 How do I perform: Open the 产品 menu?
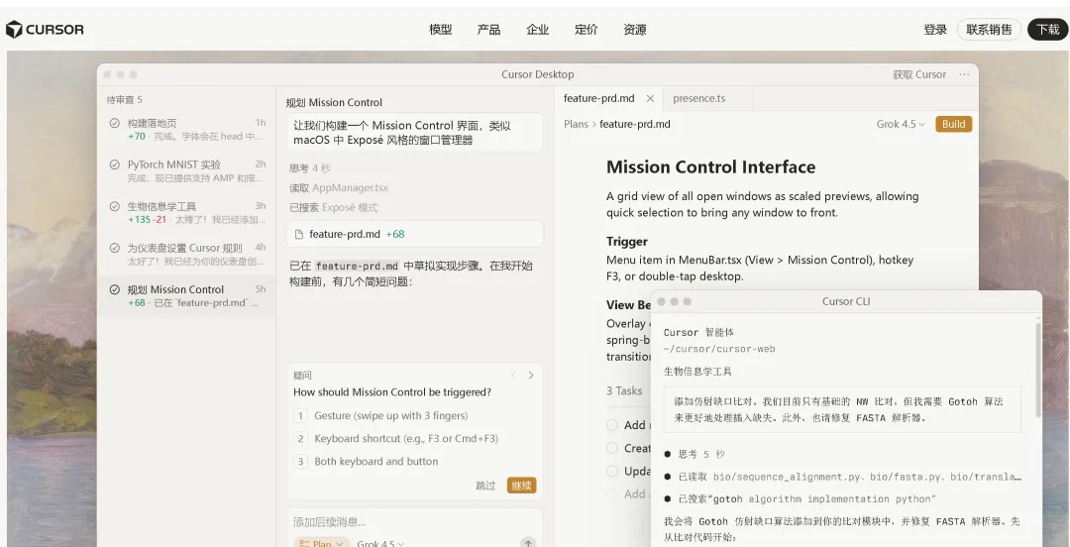tap(488, 30)
